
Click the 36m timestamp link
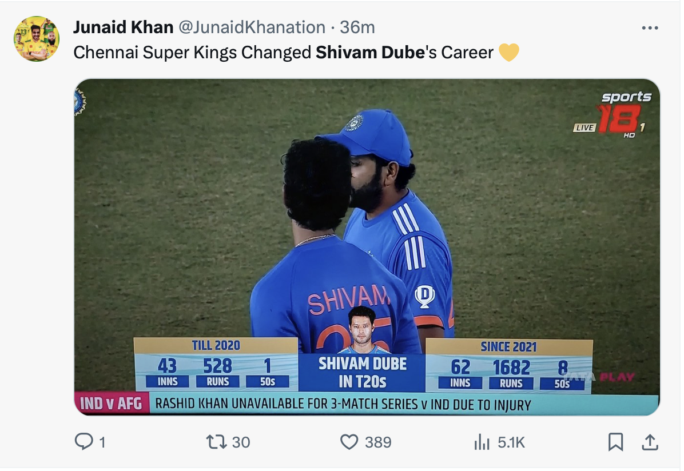click(357, 27)
